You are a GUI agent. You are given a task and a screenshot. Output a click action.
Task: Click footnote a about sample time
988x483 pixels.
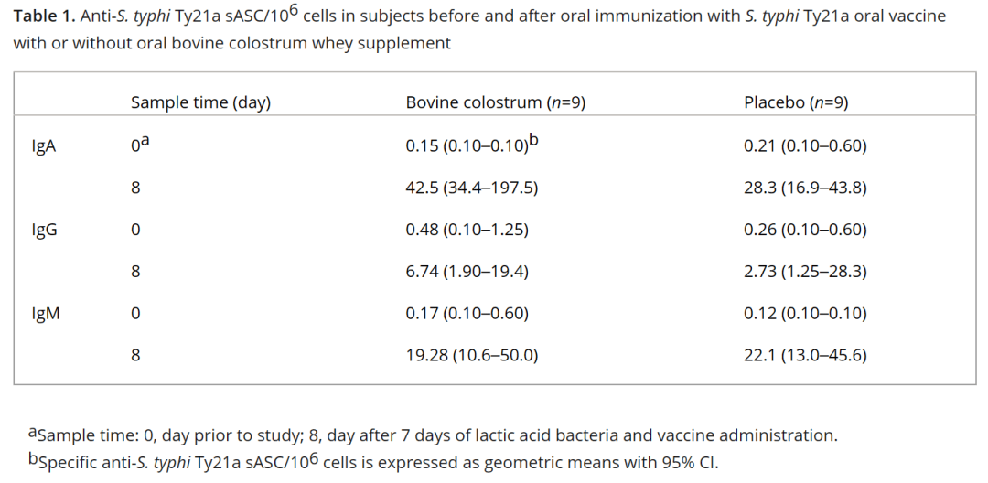433,435
